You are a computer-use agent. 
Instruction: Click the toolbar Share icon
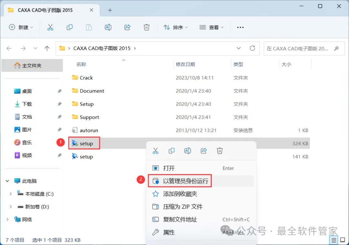tap(127, 27)
